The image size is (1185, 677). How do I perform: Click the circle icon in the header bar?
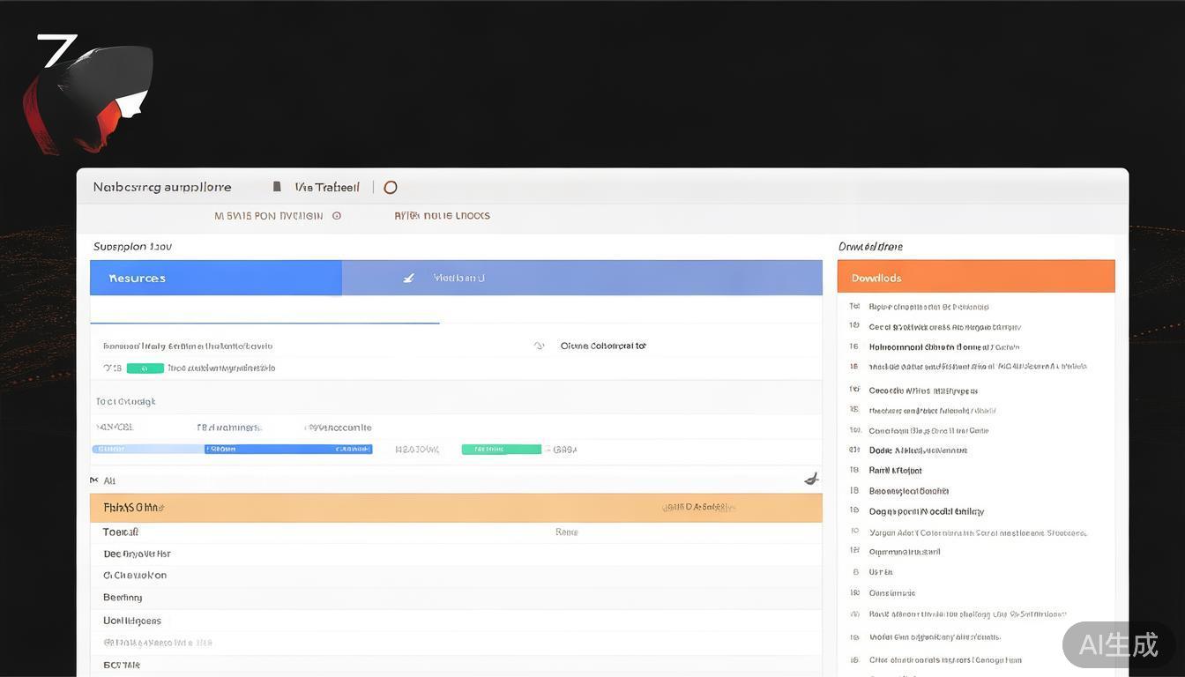(x=391, y=187)
